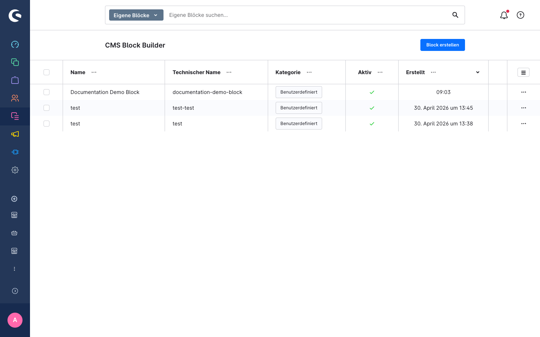Image resolution: width=540 pixels, height=337 pixels.
Task: Open the Extensions plug icon
Action: point(15,152)
